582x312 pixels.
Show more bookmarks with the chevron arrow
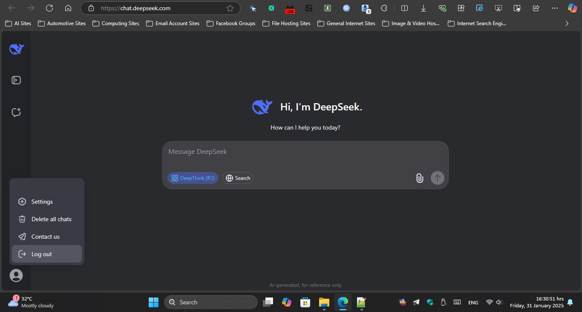(567, 23)
